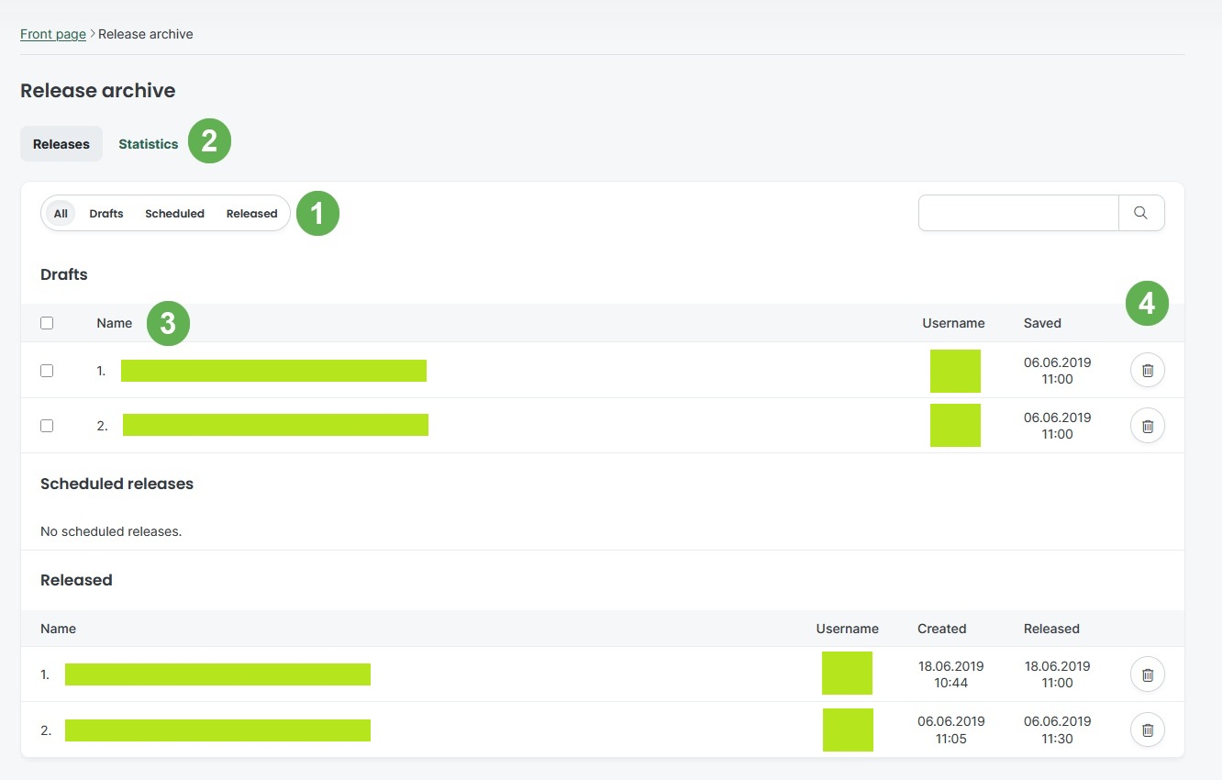Screen dimensions: 1222x780
Task: Click the Created column header
Action: coord(941,629)
